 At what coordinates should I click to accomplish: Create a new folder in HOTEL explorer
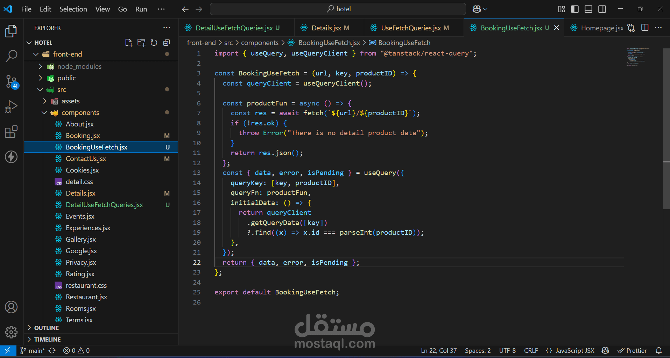click(141, 43)
